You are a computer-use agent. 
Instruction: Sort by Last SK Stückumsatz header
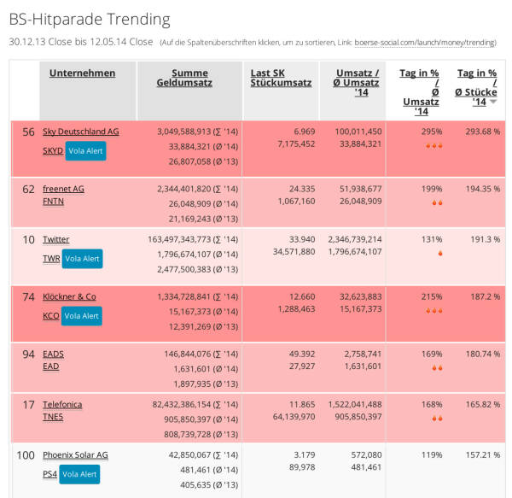click(x=281, y=78)
